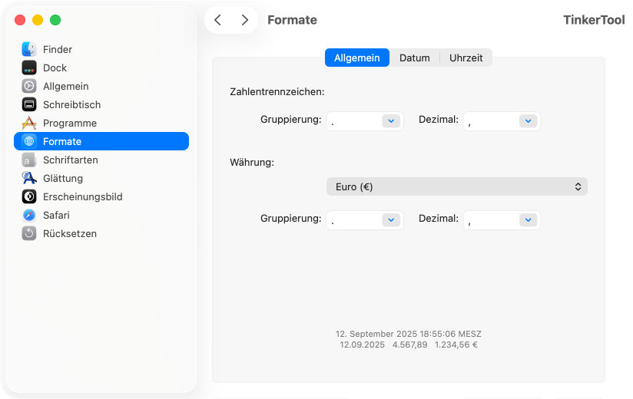Switch to the Uhrzeit tab
Viewport: 633px width, 399px height.
tap(466, 58)
